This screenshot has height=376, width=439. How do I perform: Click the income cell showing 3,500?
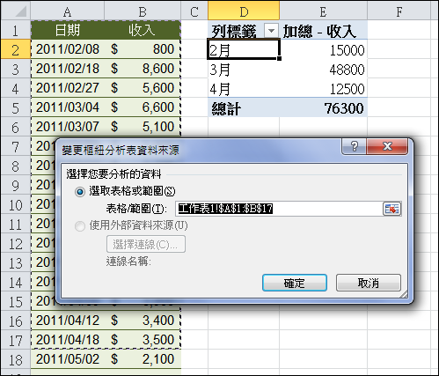coord(143,340)
